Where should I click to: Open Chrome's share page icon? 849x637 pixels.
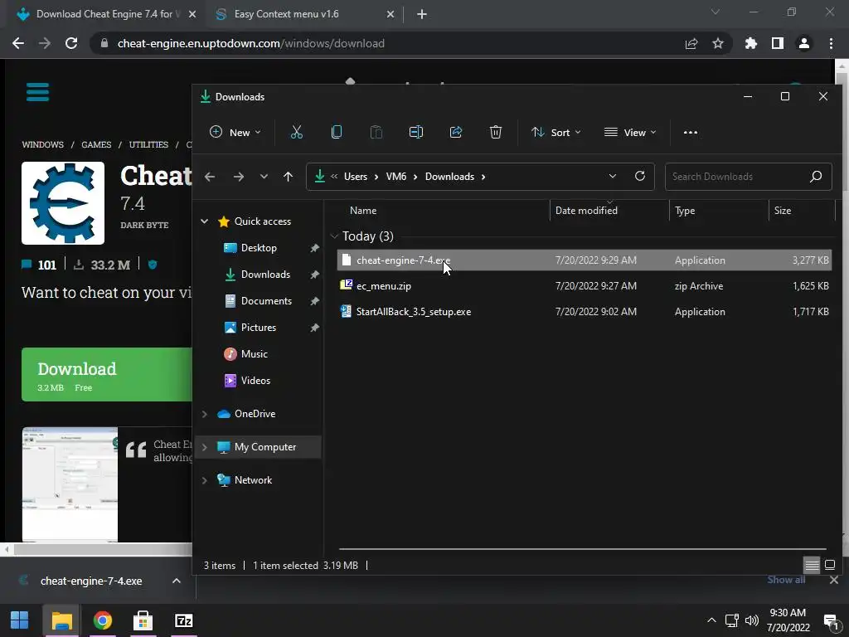click(x=691, y=43)
